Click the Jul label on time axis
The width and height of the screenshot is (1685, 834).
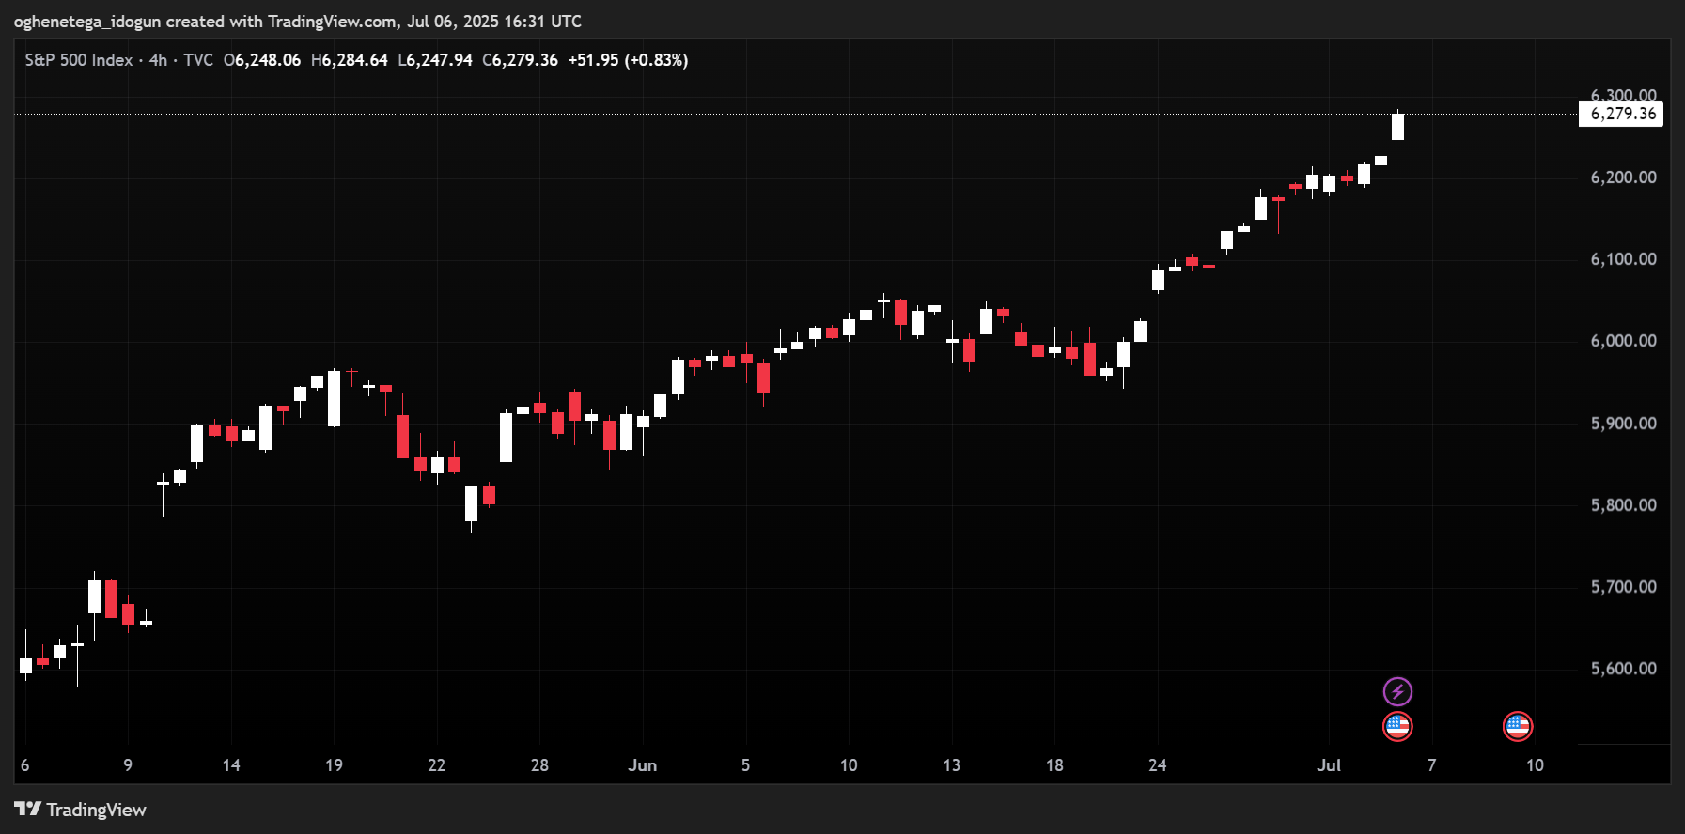1329,765
